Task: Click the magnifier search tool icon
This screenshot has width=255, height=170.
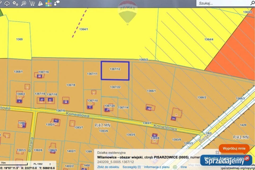Action: coord(24,3)
